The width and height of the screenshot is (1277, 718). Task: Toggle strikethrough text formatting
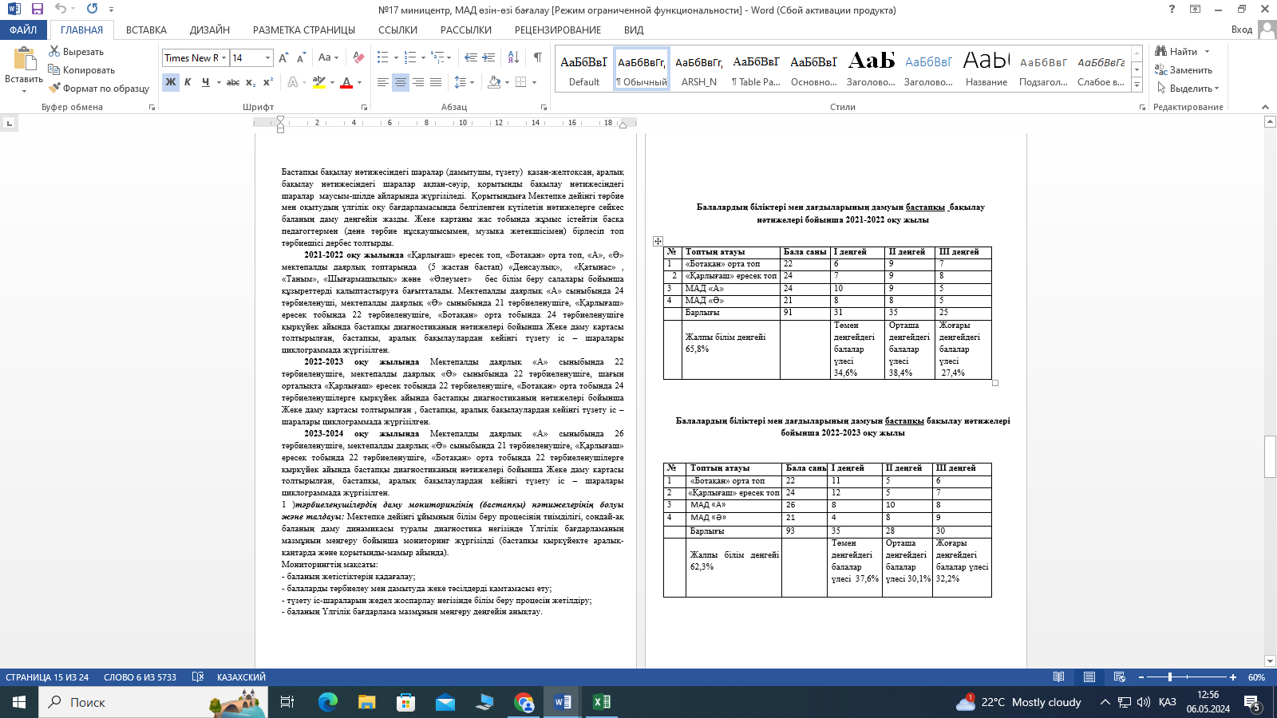(233, 82)
